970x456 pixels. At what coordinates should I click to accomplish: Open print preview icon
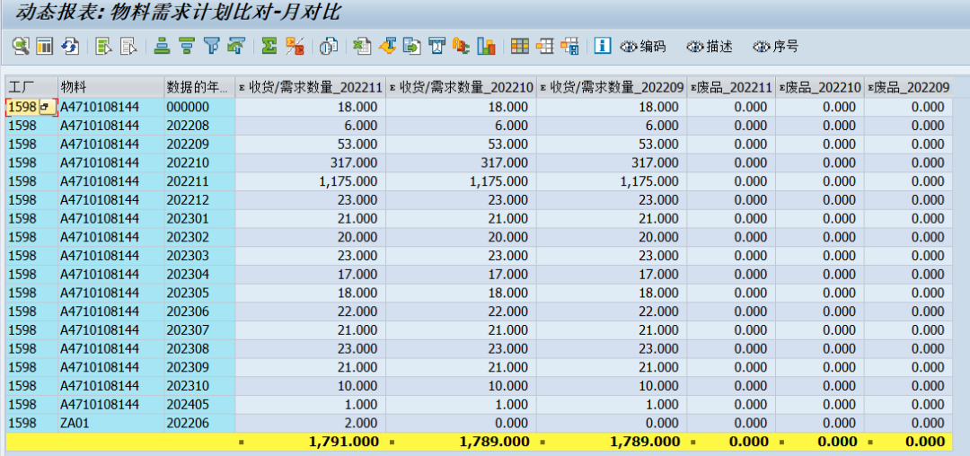click(x=329, y=46)
